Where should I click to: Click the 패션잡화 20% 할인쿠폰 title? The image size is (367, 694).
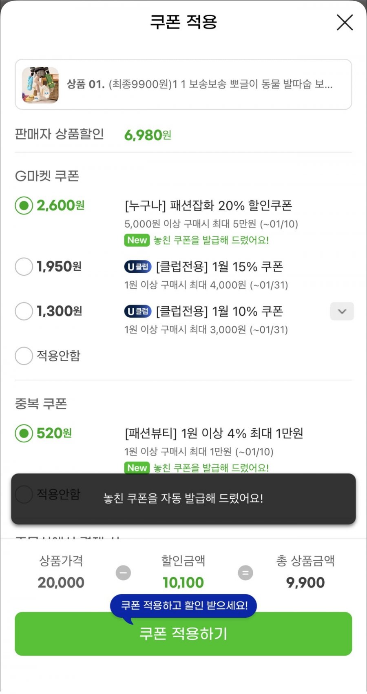pyautogui.click(x=208, y=206)
